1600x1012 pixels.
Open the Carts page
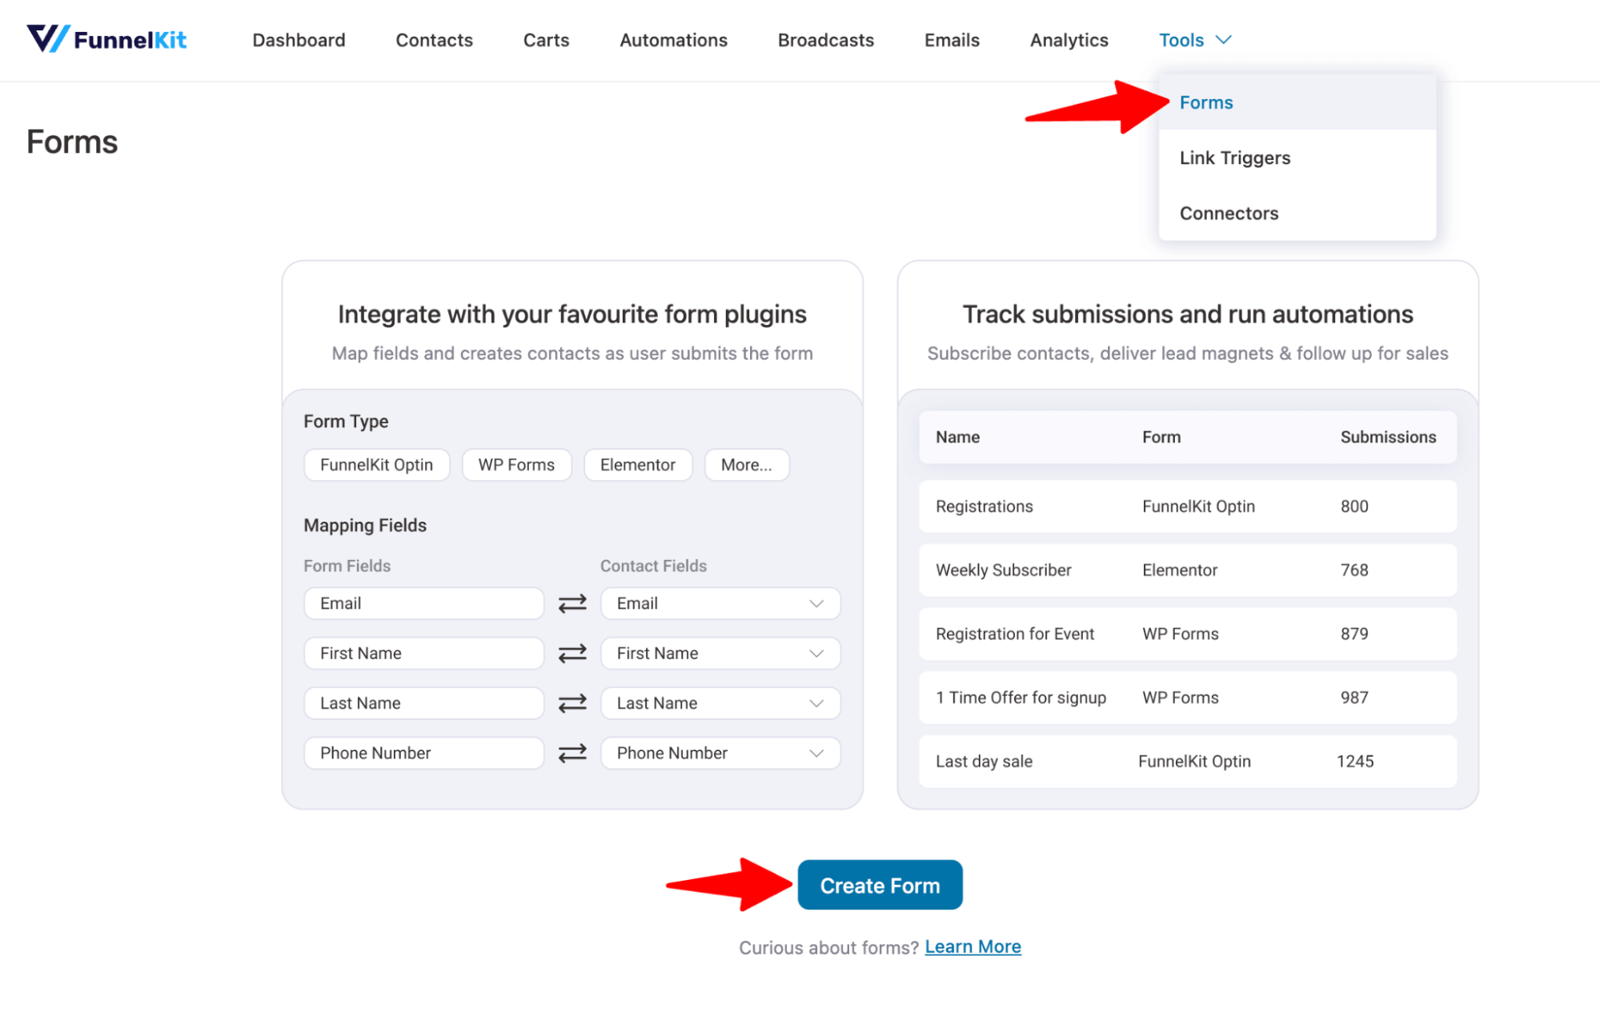(x=546, y=40)
